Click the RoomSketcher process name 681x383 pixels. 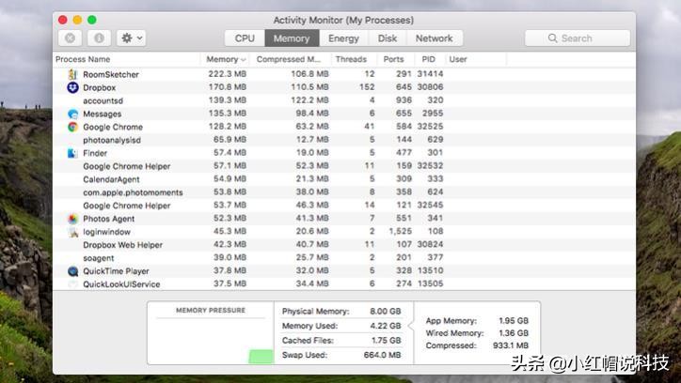(x=111, y=74)
